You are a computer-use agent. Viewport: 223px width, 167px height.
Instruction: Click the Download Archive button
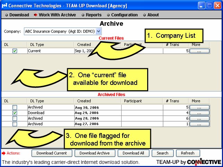95,153
